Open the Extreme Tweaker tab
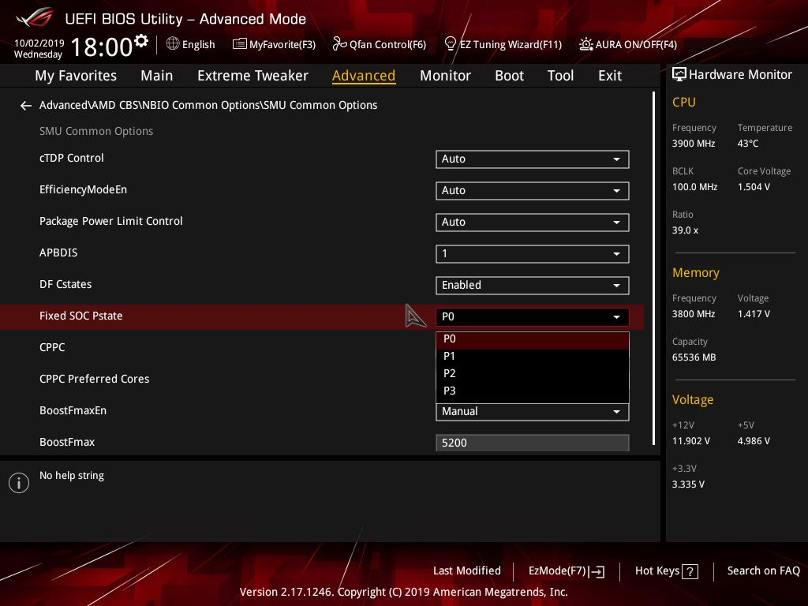808x606 pixels. coord(252,76)
